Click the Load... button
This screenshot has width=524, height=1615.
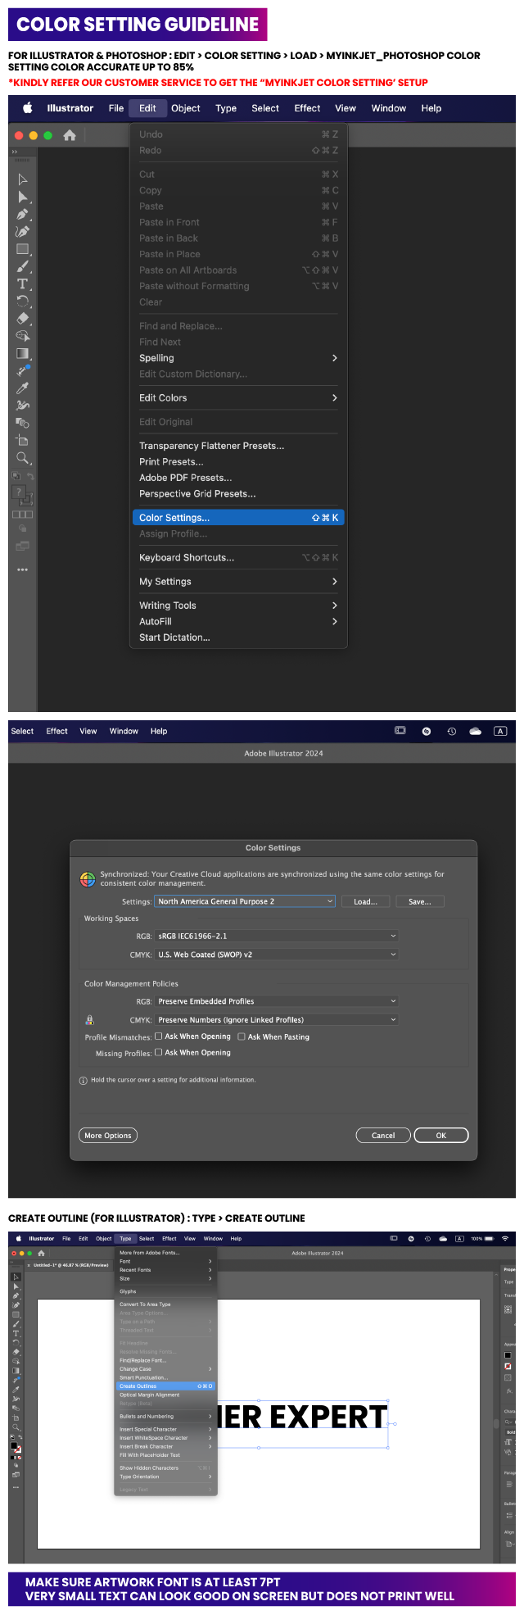point(365,901)
